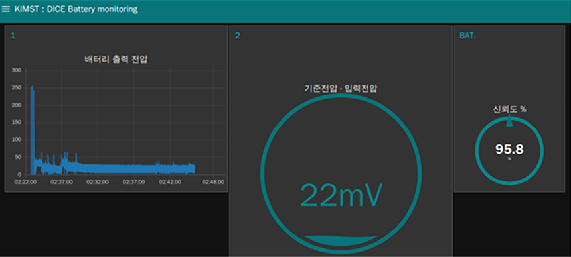571x257 pixels.
Task: Open the hamburger side menu
Action: point(6,9)
